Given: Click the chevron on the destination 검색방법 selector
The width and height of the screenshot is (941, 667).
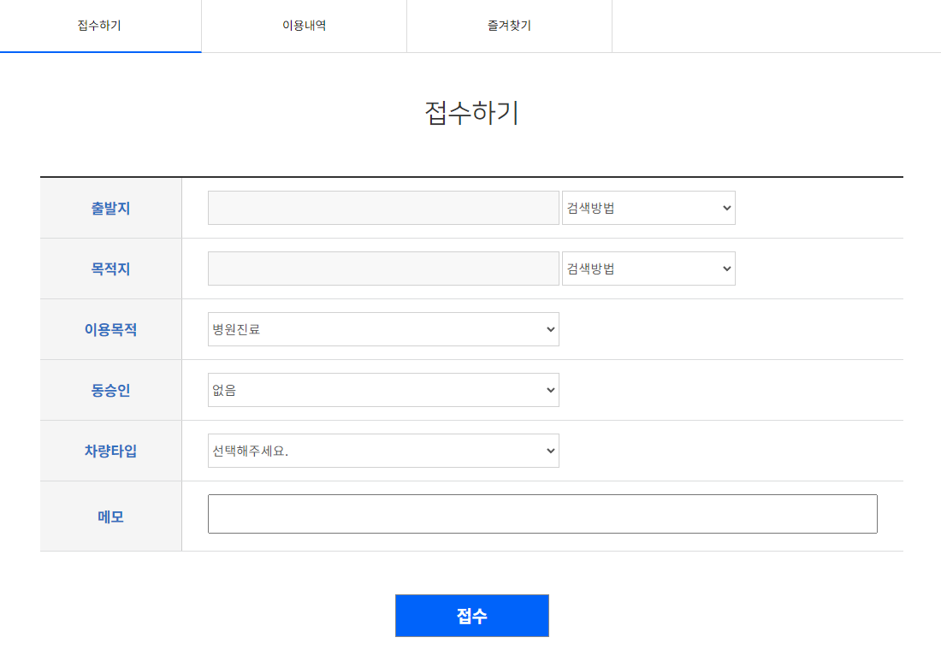Looking at the screenshot, I should [x=725, y=268].
